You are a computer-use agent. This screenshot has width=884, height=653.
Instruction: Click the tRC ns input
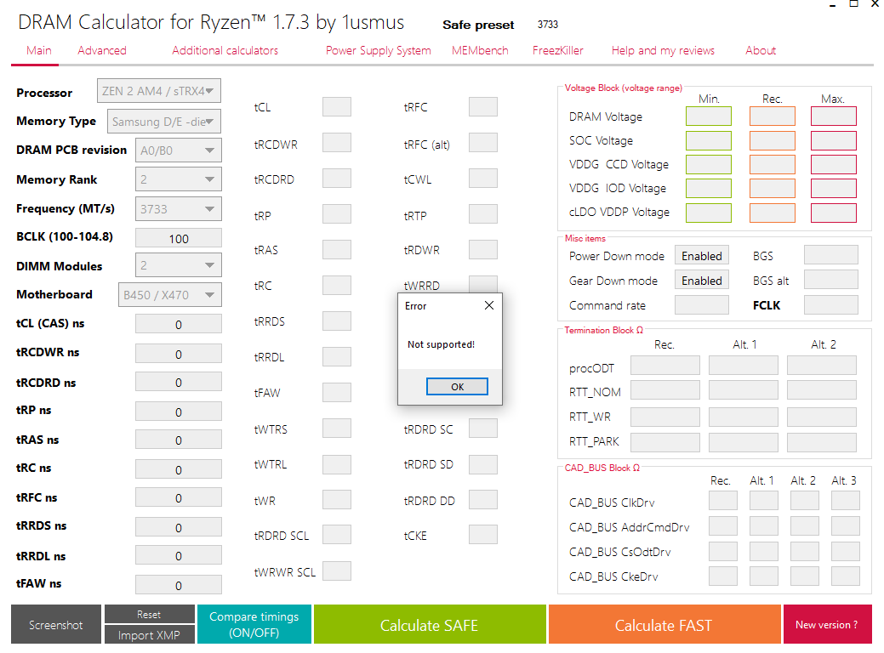[x=178, y=469]
